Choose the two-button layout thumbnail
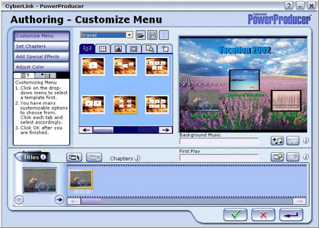 93,104
